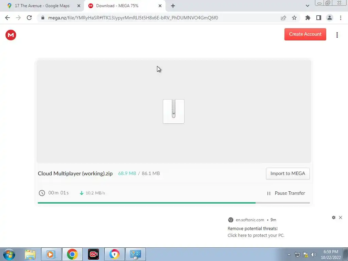
Task: Reload the MEGA page
Action: coord(29,18)
